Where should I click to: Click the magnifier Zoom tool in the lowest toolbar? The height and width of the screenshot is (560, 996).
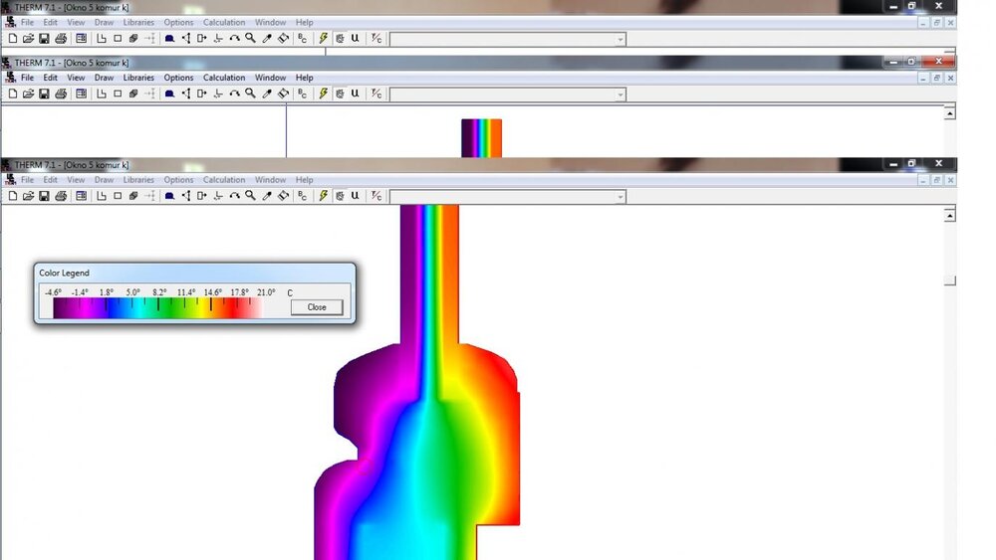[x=251, y=197]
